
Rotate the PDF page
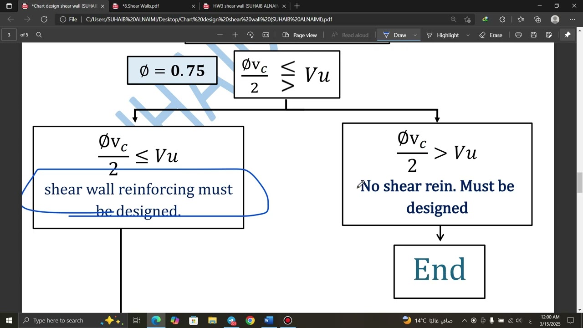pyautogui.click(x=250, y=35)
